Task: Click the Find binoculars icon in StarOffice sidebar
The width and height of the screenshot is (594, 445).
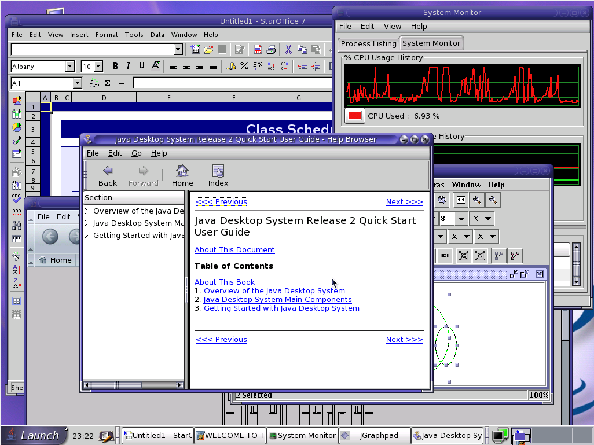Action: point(17,225)
